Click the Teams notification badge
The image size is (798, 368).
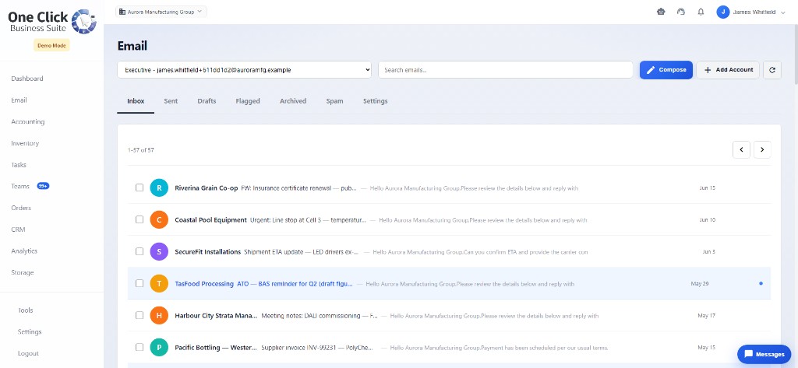tap(44, 187)
